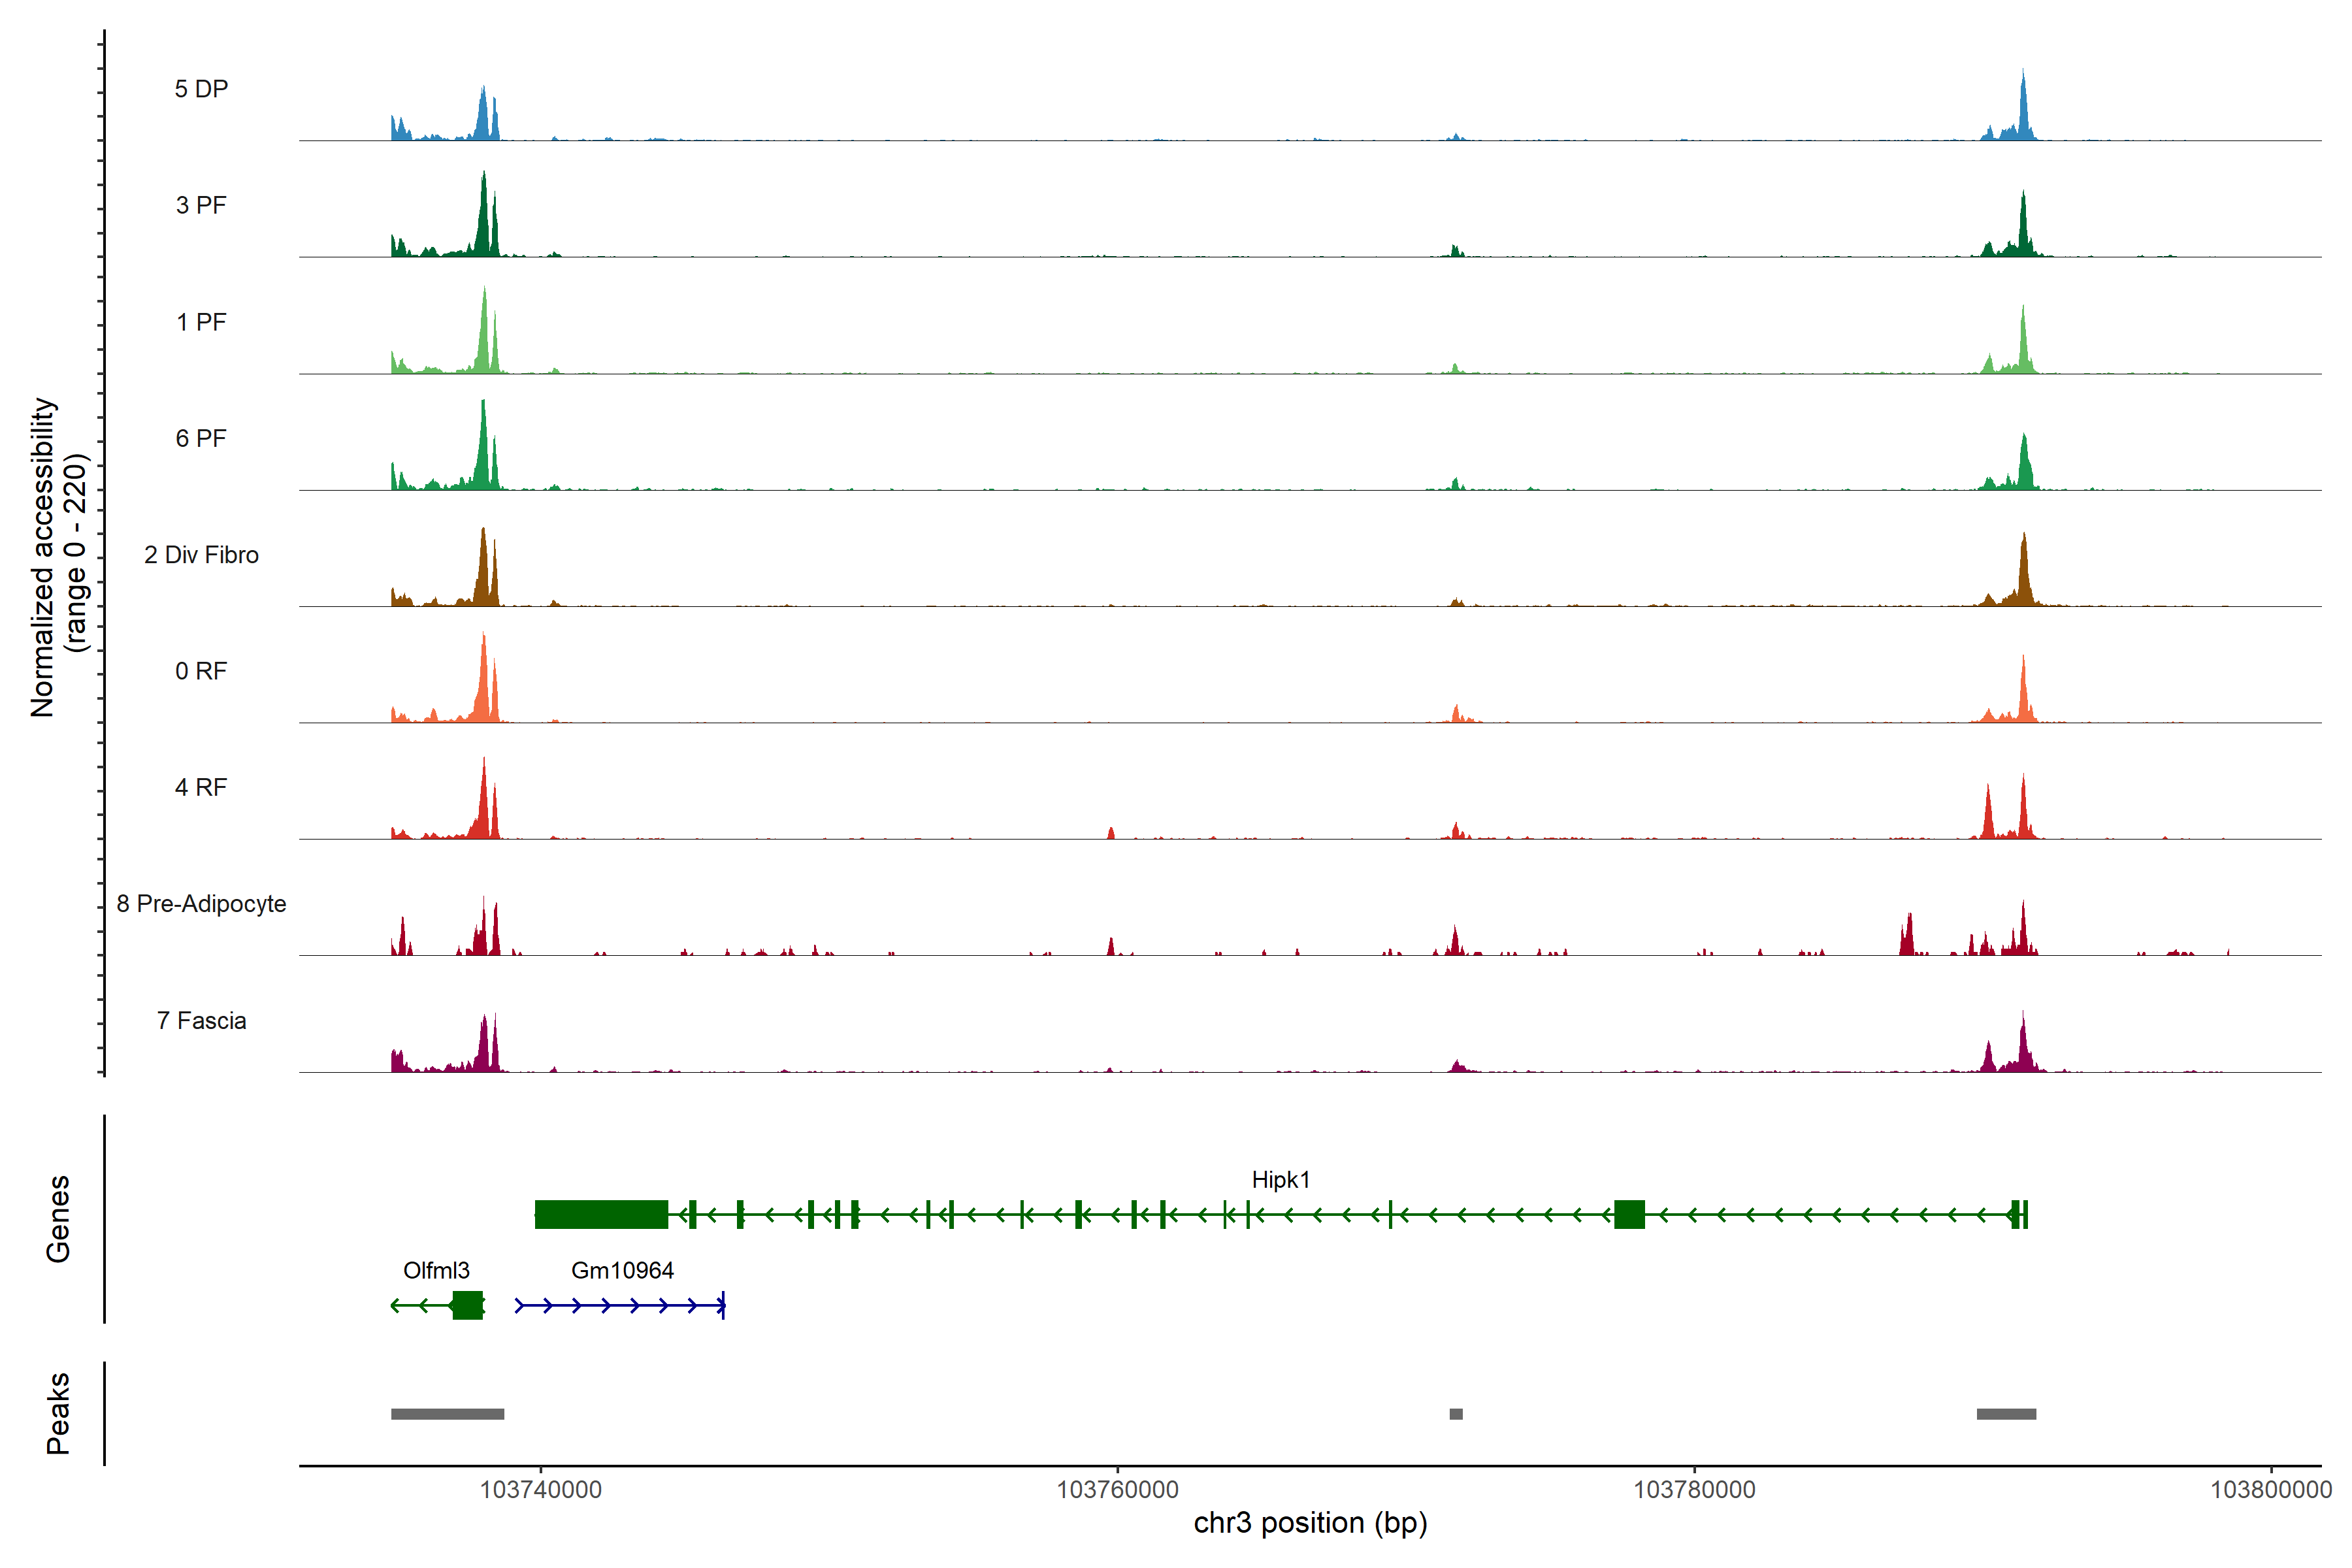The height and width of the screenshot is (1568, 2352).
Task: Click the 2 Div Fibro track label
Action: (201, 555)
